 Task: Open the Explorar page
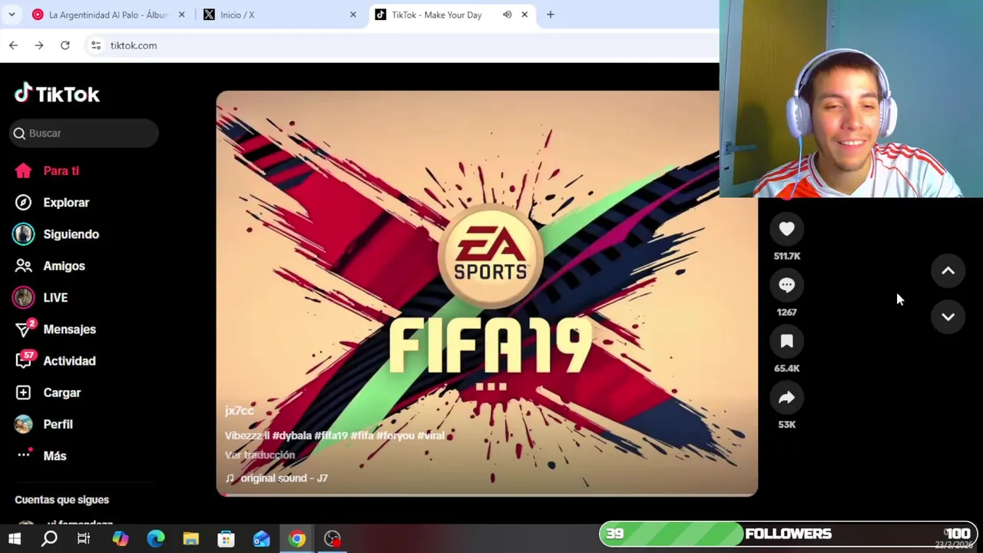[51, 202]
